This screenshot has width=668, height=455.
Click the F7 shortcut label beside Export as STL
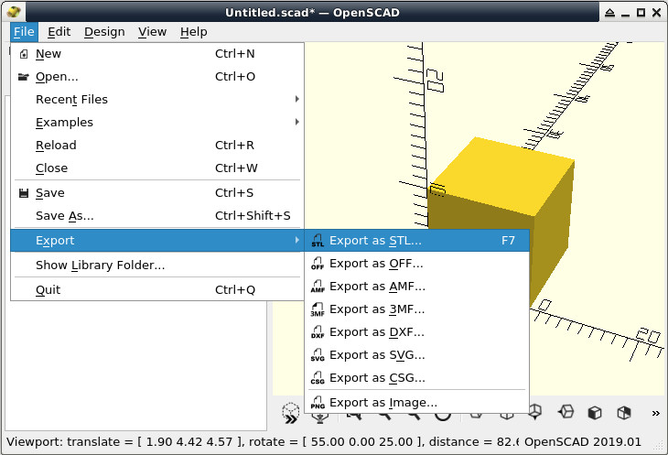coord(508,241)
